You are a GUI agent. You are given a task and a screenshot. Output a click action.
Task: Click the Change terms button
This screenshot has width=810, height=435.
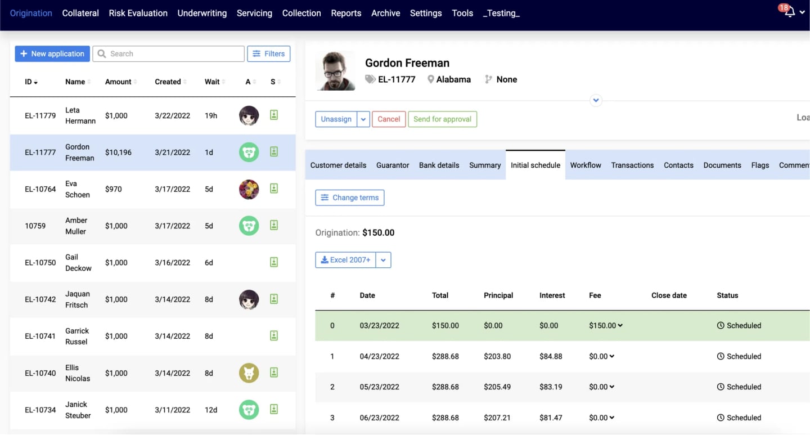point(349,198)
